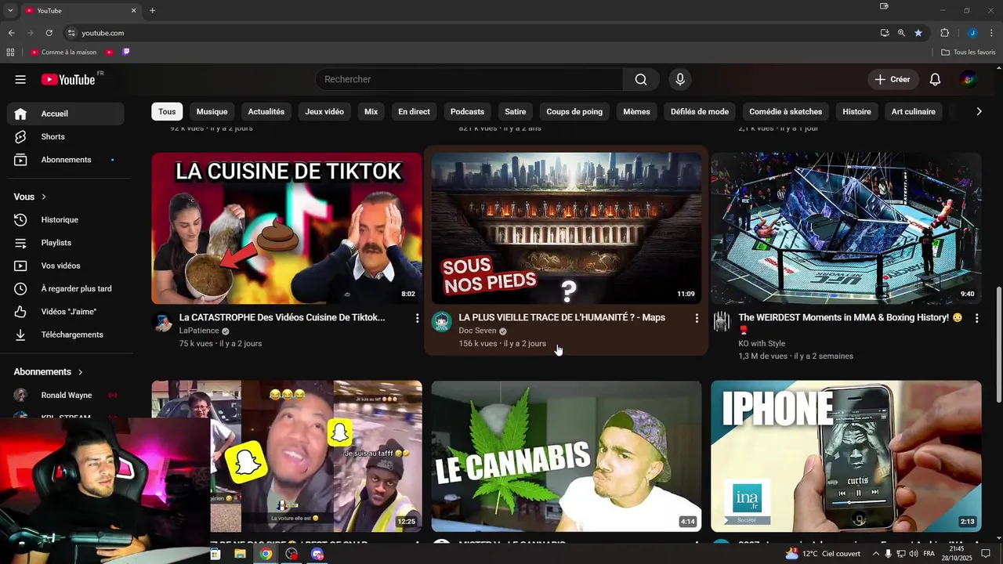
Task: Select the Mèmes filter chip
Action: click(636, 111)
